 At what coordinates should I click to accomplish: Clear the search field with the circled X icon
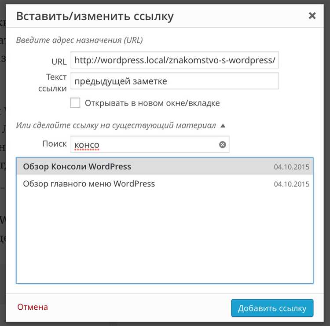coord(223,144)
